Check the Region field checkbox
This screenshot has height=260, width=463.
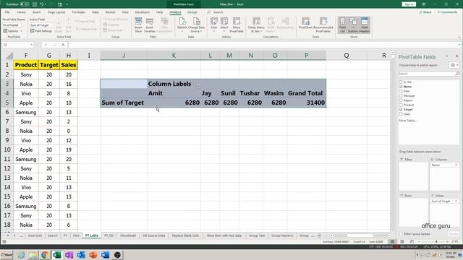(401, 100)
